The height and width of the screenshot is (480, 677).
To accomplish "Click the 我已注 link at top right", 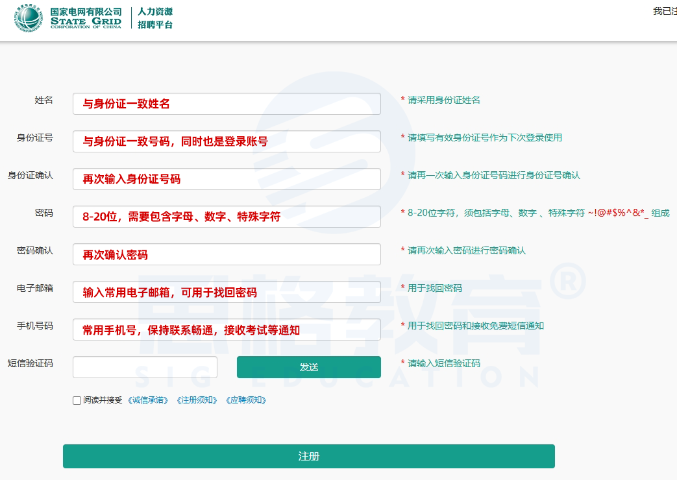I will click(x=664, y=11).
